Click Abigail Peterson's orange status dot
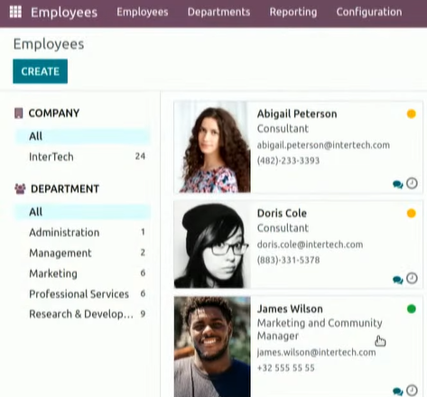The width and height of the screenshot is (427, 397). click(x=411, y=114)
